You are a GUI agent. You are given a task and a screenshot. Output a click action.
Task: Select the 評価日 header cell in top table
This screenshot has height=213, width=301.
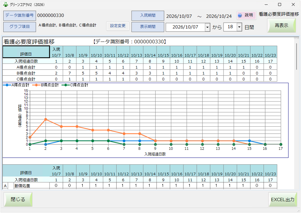click(26, 52)
